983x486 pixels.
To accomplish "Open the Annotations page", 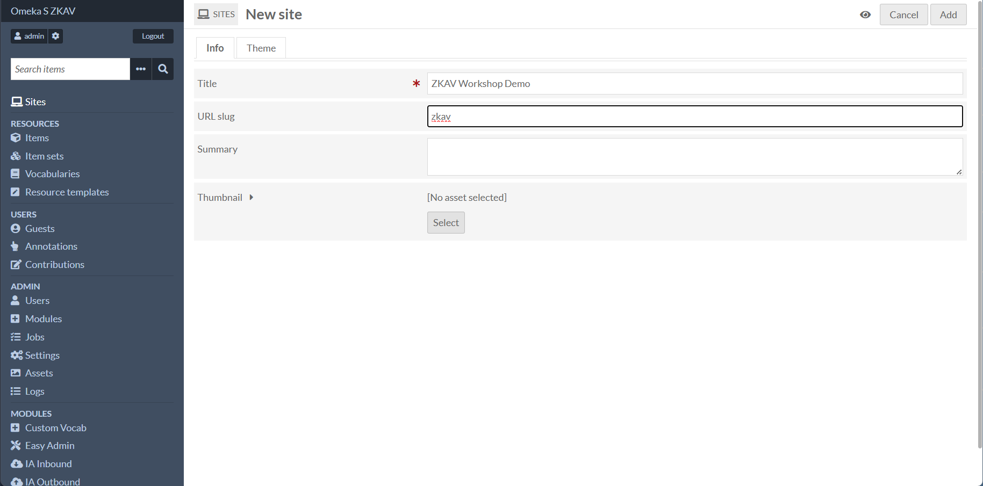I will (51, 246).
